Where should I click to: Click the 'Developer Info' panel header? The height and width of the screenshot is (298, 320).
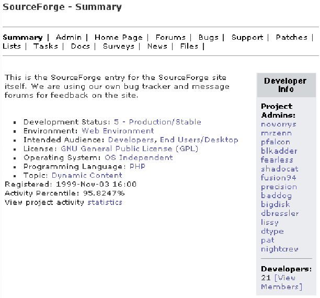286,85
